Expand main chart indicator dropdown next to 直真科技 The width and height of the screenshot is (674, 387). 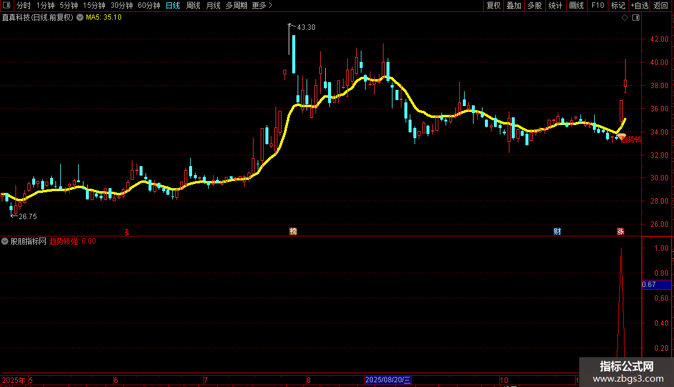pos(80,17)
